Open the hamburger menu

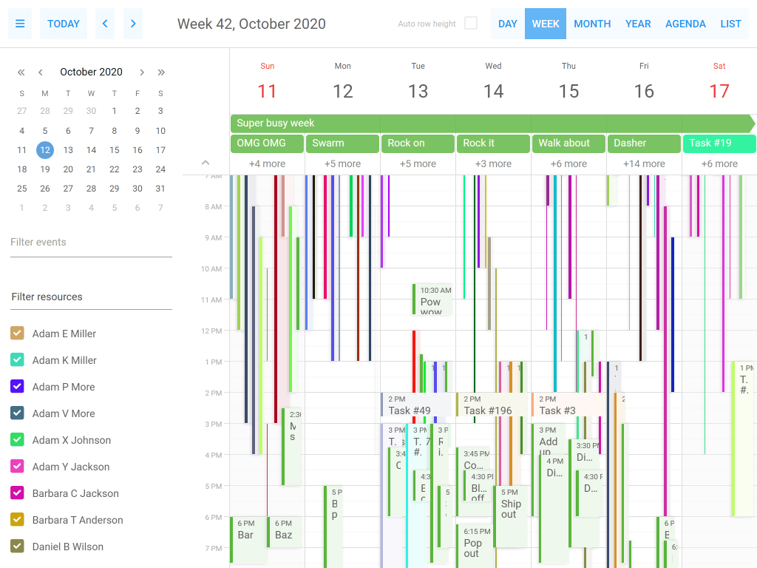[20, 23]
